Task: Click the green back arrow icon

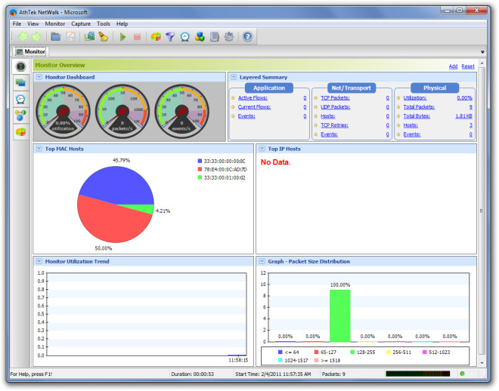Action: 23,37
